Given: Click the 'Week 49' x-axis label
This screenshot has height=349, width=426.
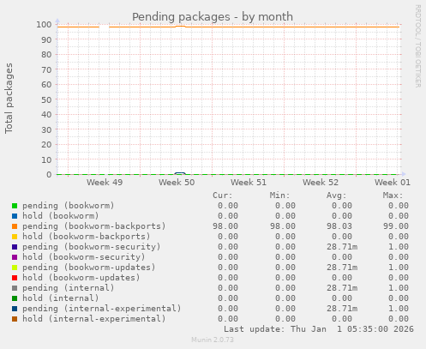Looking at the screenshot, I should [x=105, y=183].
